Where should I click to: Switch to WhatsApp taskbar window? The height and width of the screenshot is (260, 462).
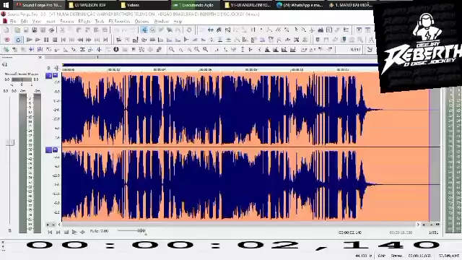(300, 5)
